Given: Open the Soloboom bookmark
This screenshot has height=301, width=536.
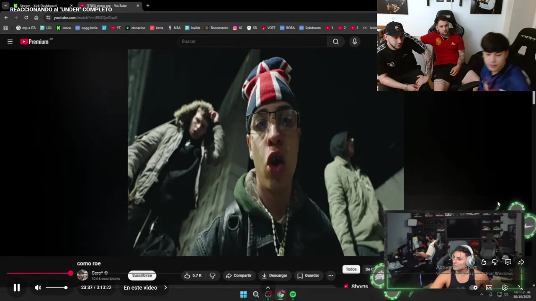Looking at the screenshot, I should (x=310, y=28).
